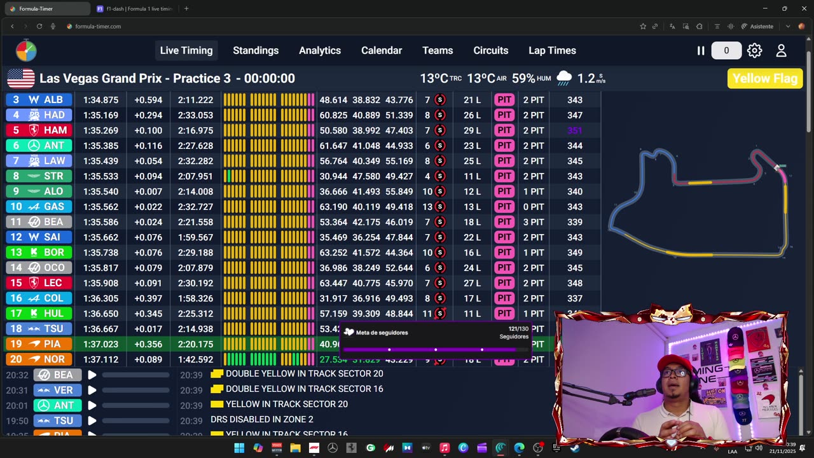The image size is (814, 458).
Task: Click HAM top speed value 351
Action: pyautogui.click(x=575, y=130)
